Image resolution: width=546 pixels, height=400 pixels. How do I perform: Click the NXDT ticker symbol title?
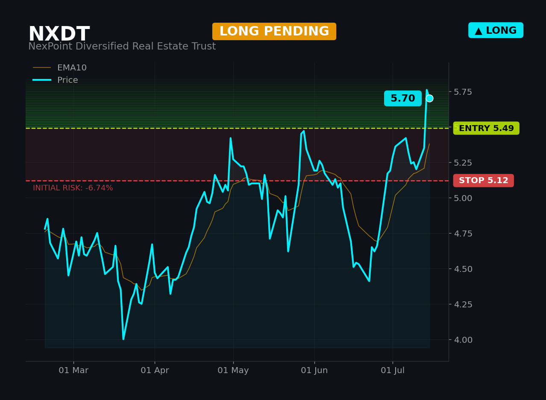pos(59,34)
